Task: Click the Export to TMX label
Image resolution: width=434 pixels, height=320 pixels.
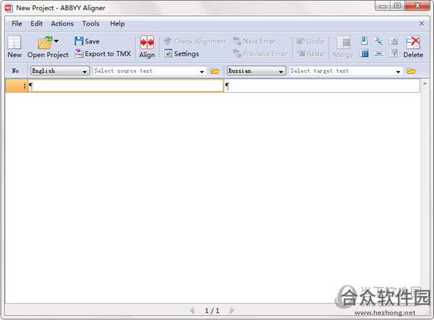Action: [108, 54]
